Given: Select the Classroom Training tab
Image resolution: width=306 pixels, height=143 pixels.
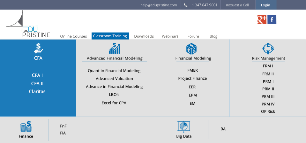Looking at the screenshot, I should (x=110, y=36).
